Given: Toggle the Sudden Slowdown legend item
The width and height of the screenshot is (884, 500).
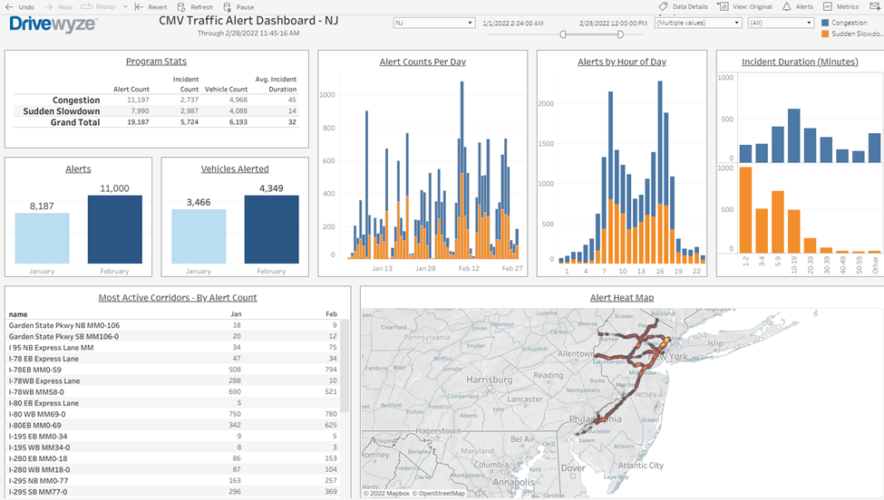Looking at the screenshot, I should click(x=825, y=34).
